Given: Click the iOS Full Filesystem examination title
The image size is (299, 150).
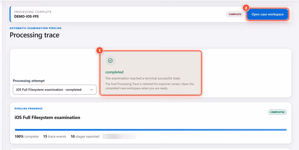Looking at the screenshot, I should (47, 117).
